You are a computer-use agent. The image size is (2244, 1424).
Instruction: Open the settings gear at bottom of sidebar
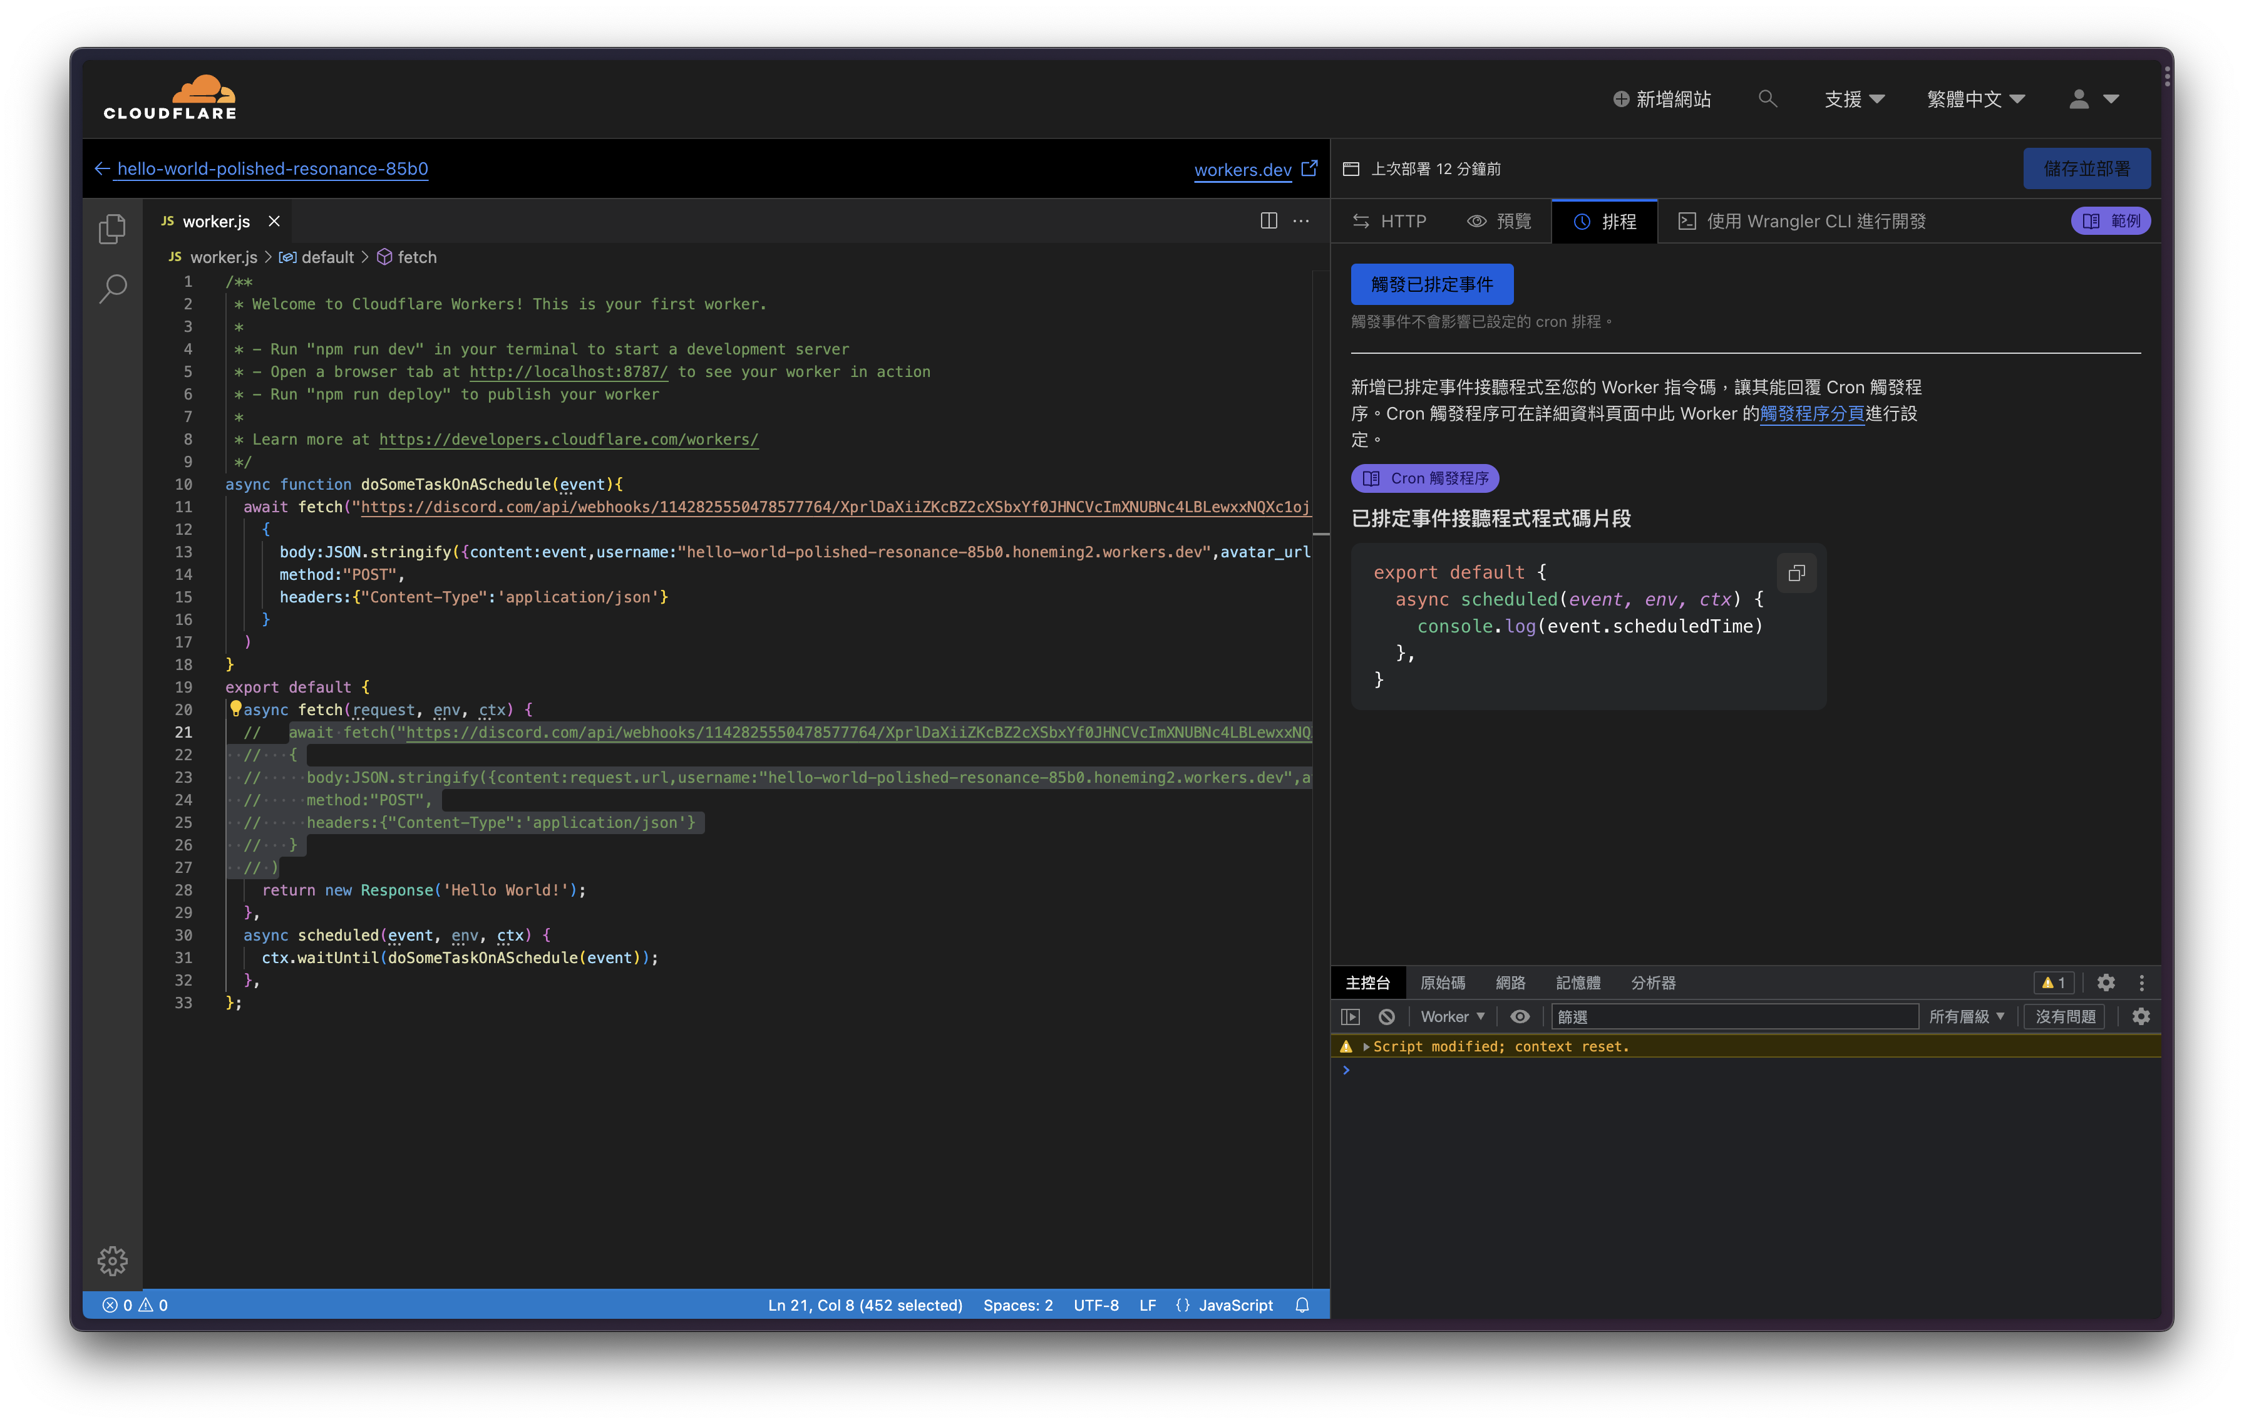113,1261
